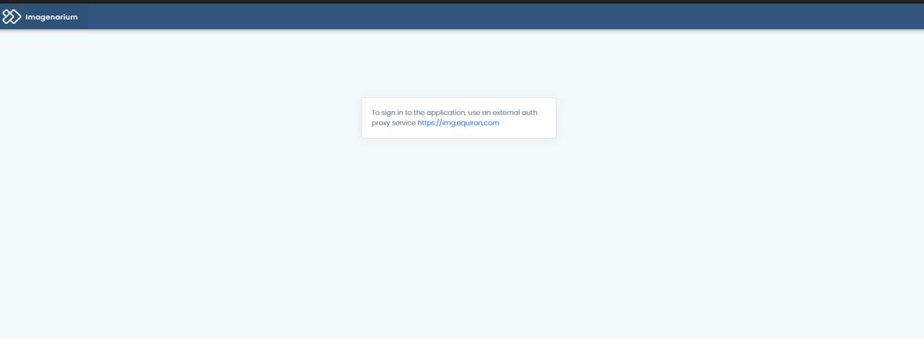
Task: Click the Imagenarium brand name text
Action: (51, 17)
